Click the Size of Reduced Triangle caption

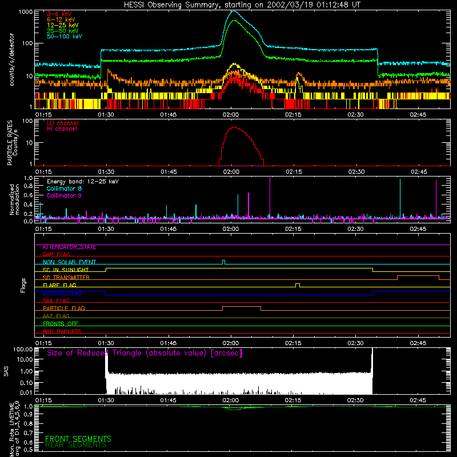145,353
